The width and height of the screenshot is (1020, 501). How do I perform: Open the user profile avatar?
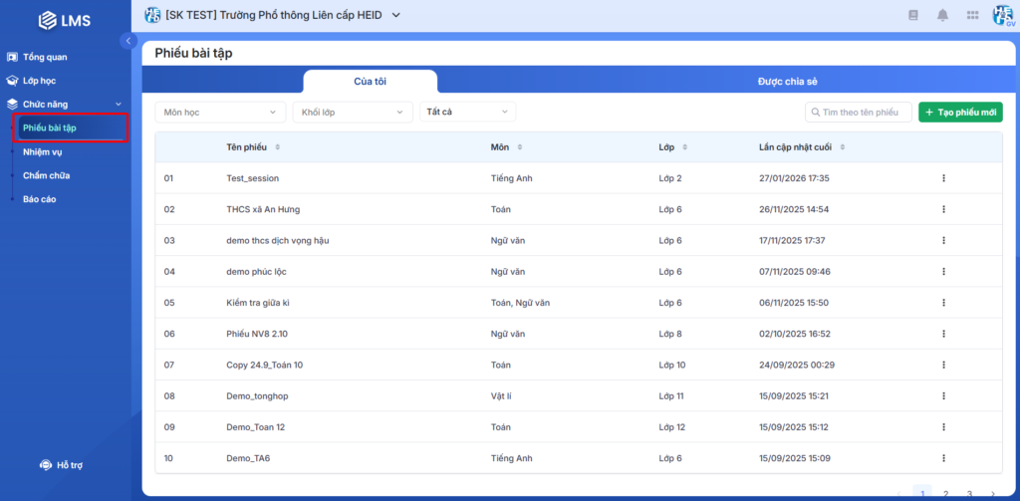click(x=1002, y=15)
